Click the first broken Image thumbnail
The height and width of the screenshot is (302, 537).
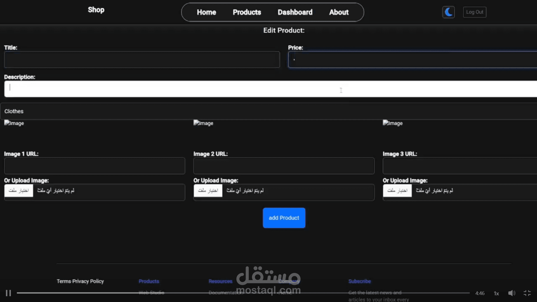tap(14, 123)
